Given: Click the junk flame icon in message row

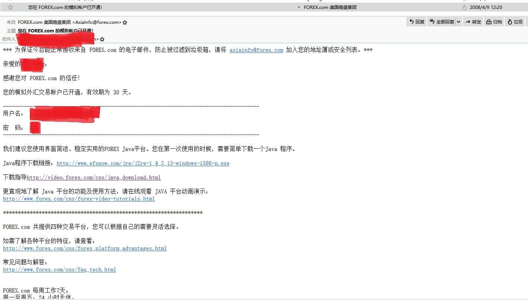Looking at the screenshot, I should pyautogui.click(x=464, y=7).
